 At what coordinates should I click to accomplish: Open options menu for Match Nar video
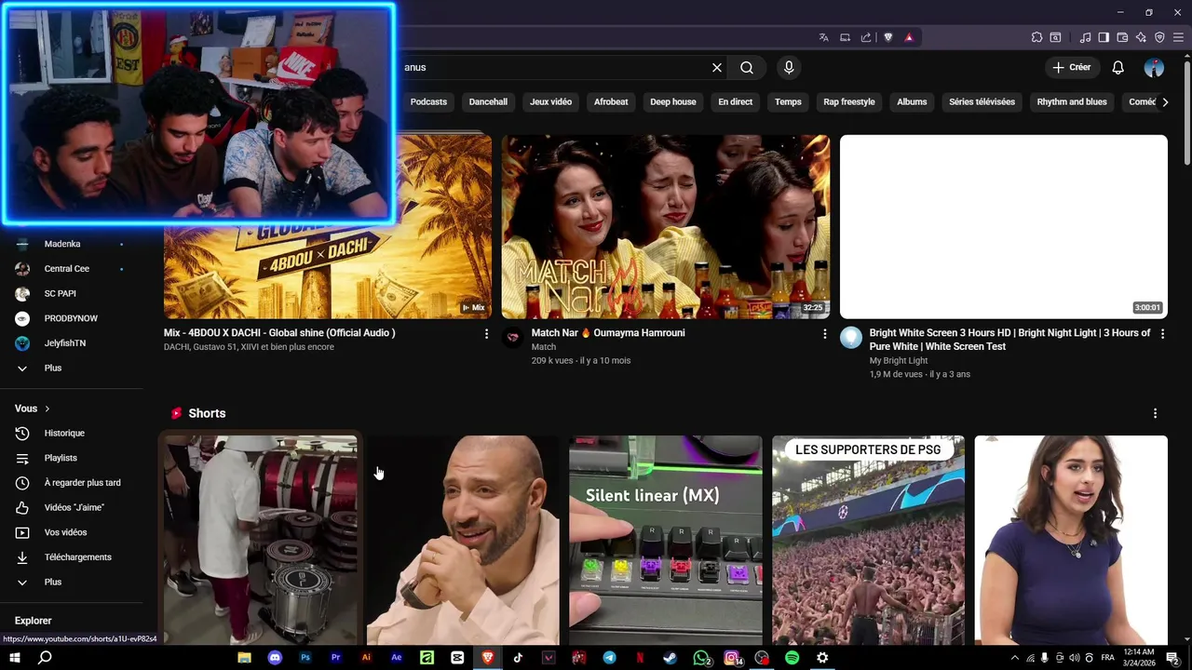coord(824,333)
